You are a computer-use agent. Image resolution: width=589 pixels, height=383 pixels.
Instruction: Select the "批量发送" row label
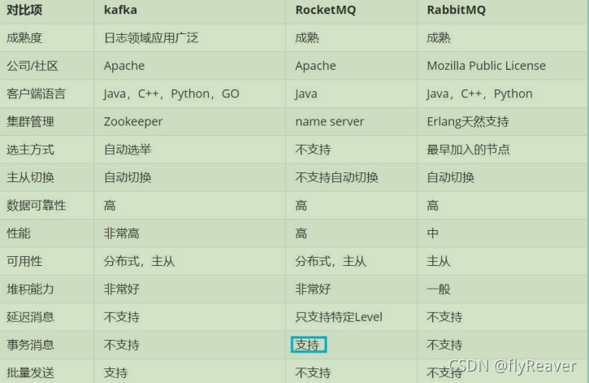tap(30, 373)
